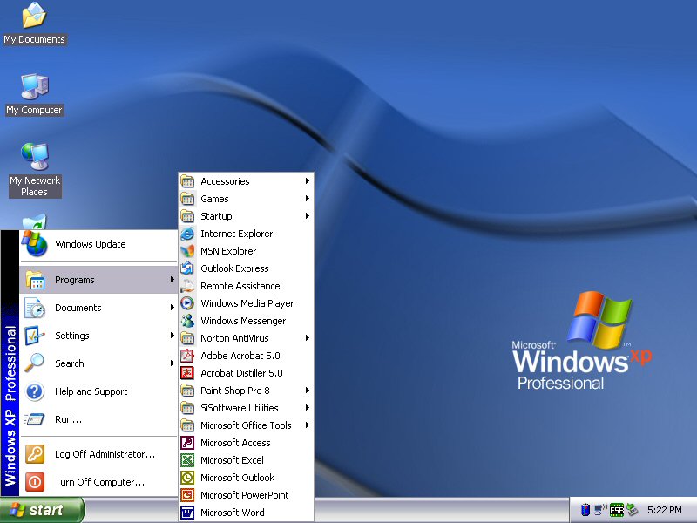Click the MSN Explorer butterfly icon
697x523 pixels.
coord(187,251)
